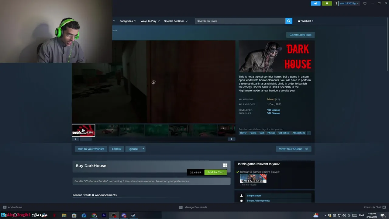Expand more tags with the plus button
Screen dimensions: 389x219
(309, 133)
